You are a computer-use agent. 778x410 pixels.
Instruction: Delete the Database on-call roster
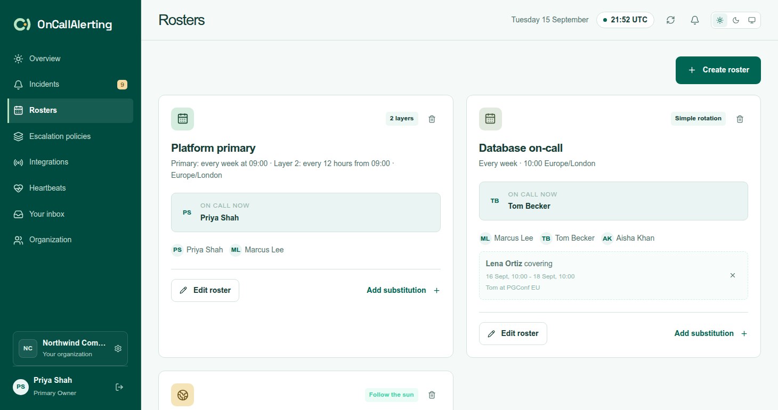coord(740,119)
